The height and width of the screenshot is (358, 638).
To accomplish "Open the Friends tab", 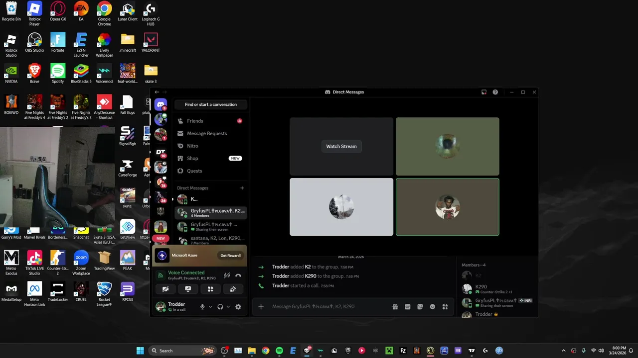I will [210, 121].
